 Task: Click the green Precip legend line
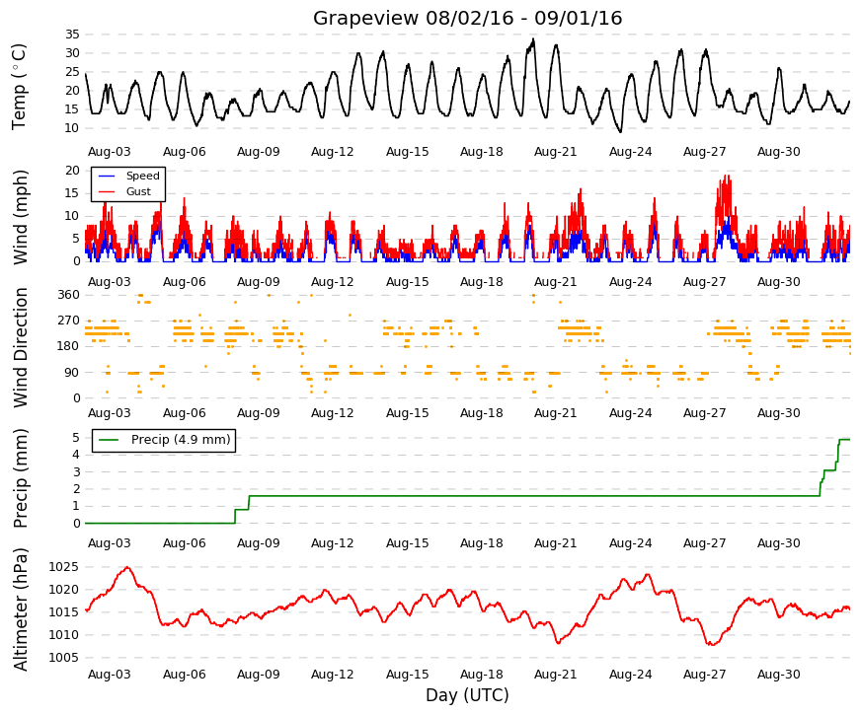[x=108, y=440]
